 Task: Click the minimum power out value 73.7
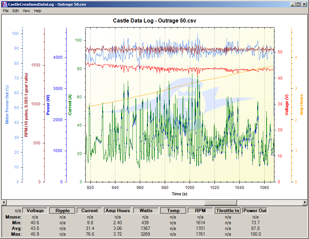(x=256, y=223)
